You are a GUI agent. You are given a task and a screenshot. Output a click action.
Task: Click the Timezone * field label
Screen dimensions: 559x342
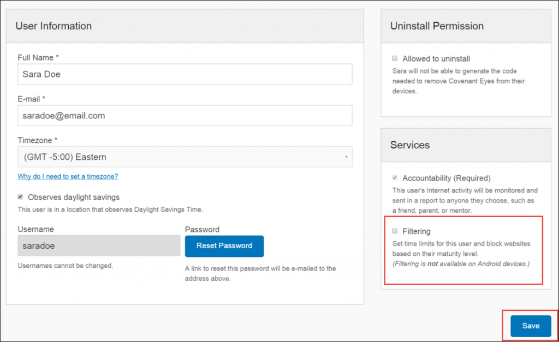(38, 140)
